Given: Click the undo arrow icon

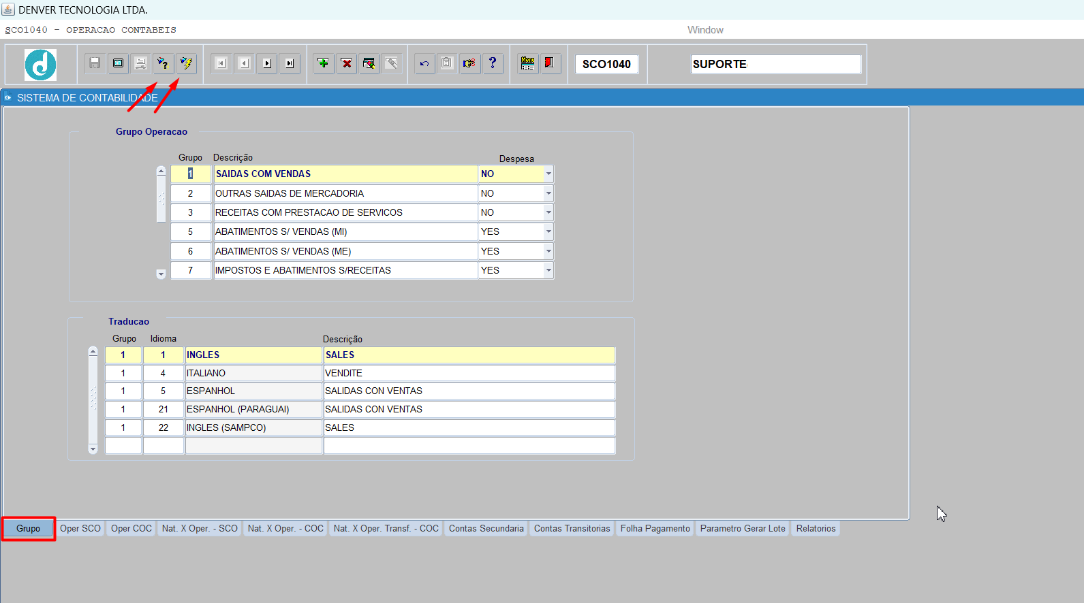Looking at the screenshot, I should coord(424,63).
